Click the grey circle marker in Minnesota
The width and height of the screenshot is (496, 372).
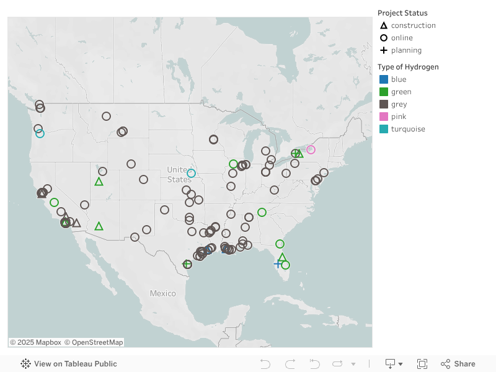pos(213,139)
